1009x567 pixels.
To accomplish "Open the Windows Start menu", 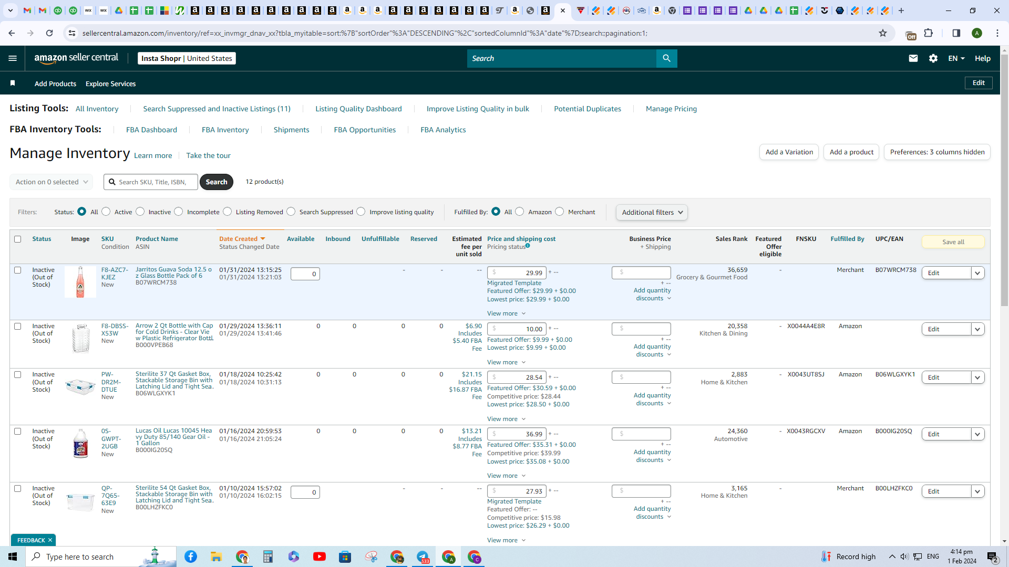I will [x=13, y=556].
